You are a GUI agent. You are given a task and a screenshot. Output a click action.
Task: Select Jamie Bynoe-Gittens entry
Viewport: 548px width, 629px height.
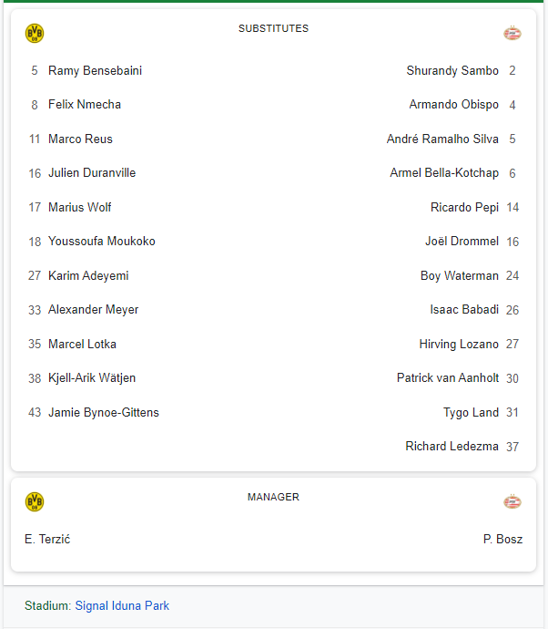pos(104,412)
